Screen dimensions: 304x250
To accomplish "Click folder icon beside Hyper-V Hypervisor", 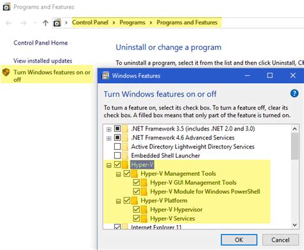I will point(144,210).
